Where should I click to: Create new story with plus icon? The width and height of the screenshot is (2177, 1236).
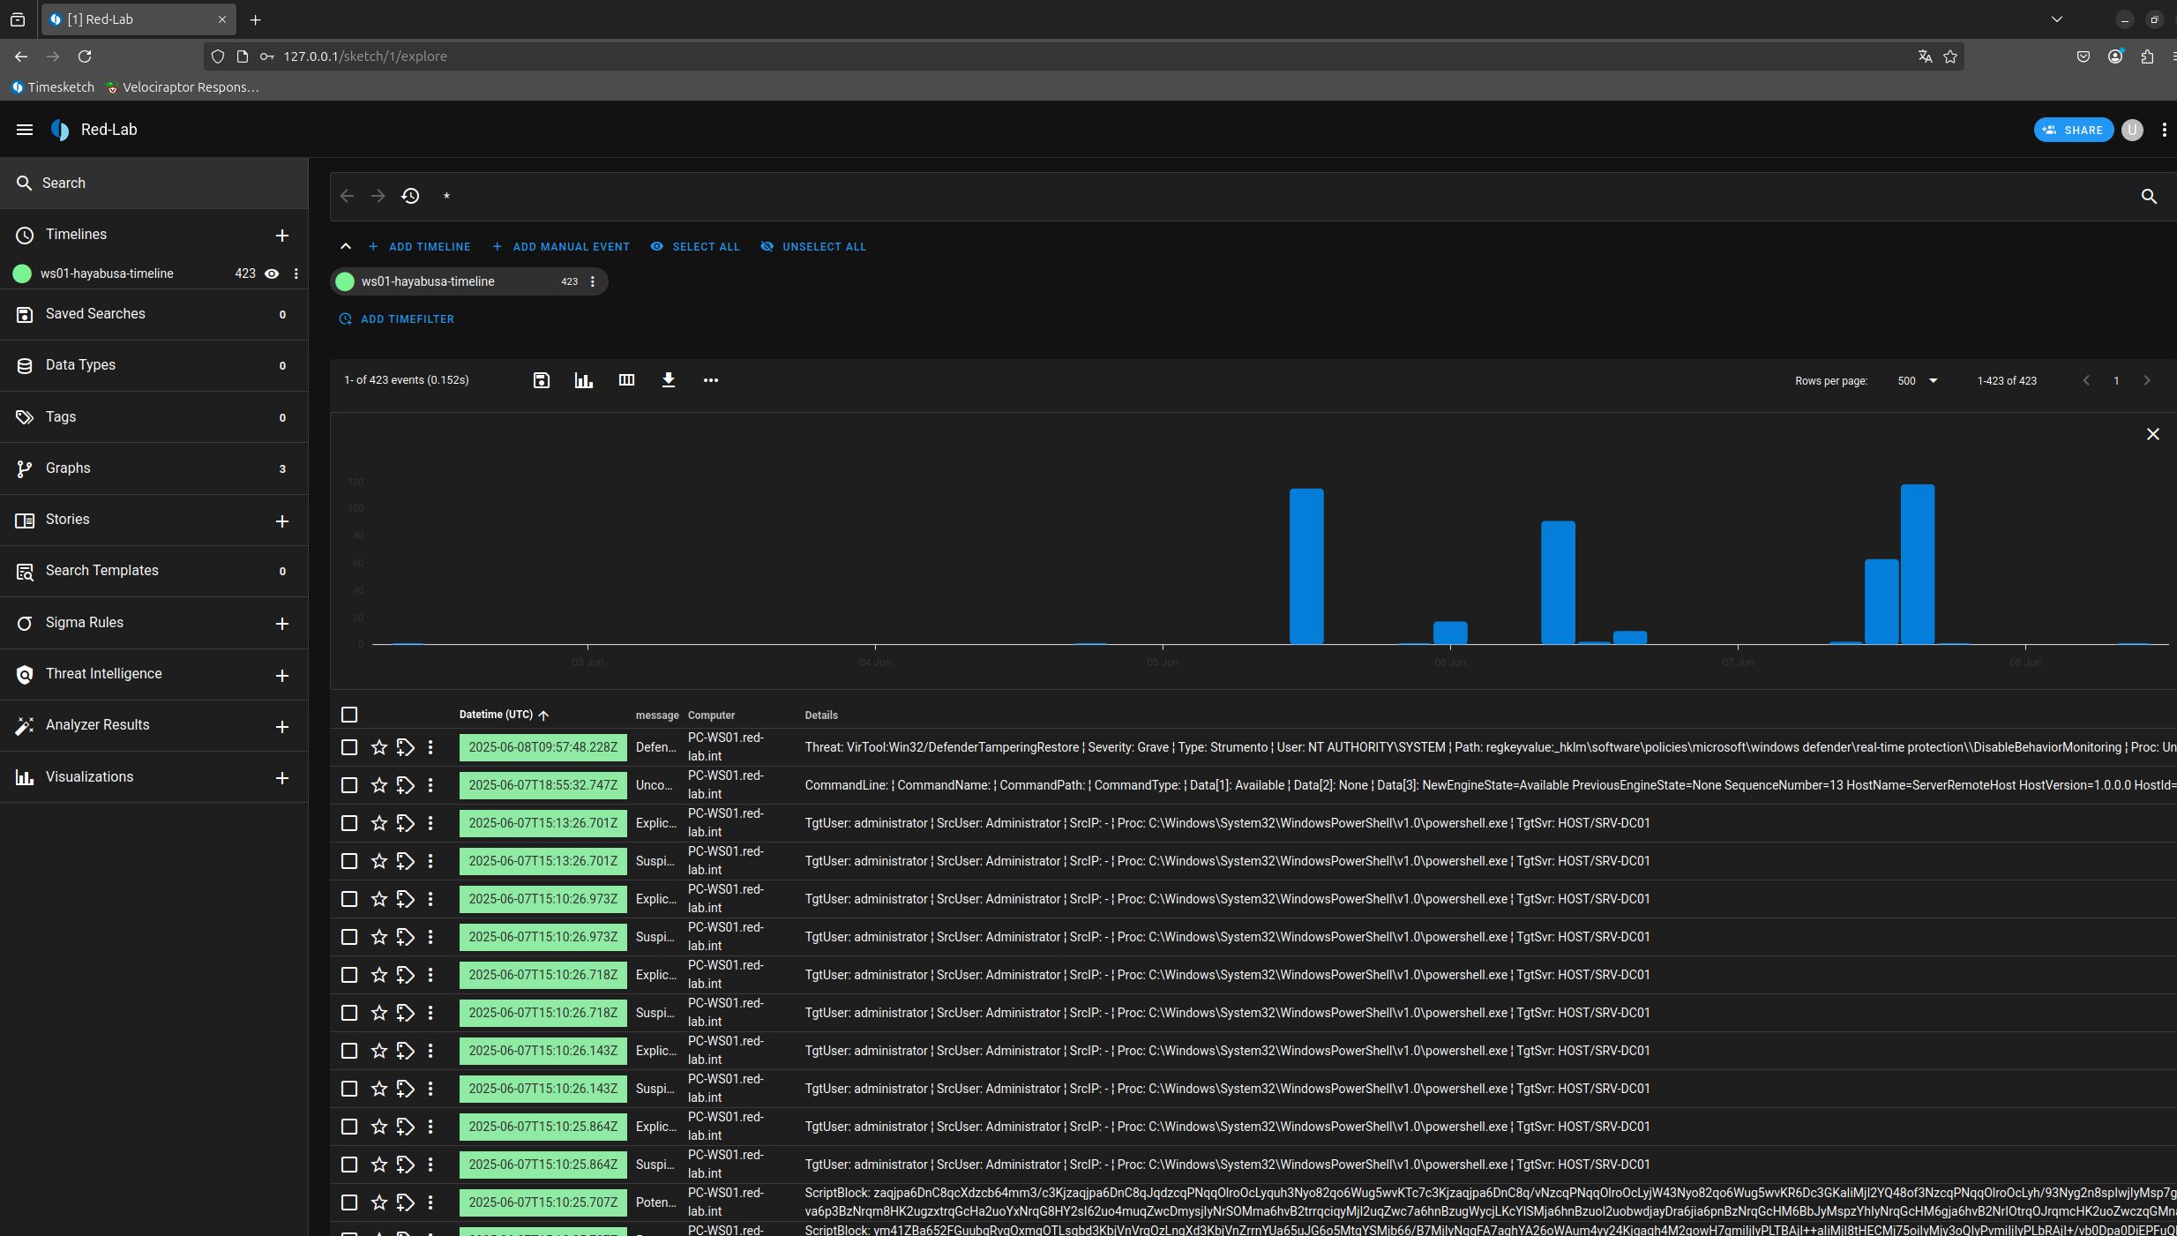point(282,521)
